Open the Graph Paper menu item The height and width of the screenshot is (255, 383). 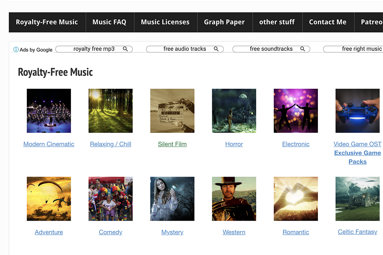click(225, 22)
